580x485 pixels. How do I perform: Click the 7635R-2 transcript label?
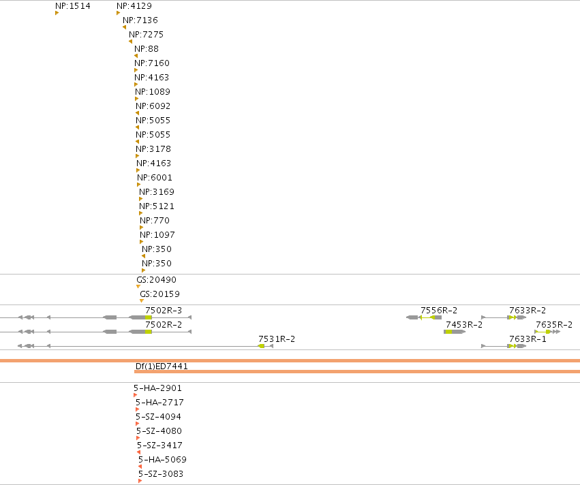point(554,325)
